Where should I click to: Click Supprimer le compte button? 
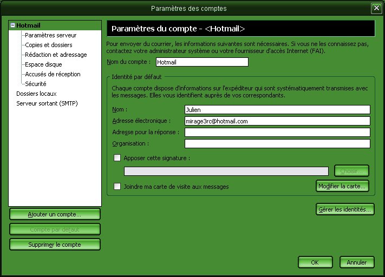55,245
